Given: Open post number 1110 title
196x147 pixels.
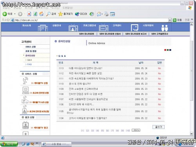Looking at the screenshot, I should (x=80, y=83).
